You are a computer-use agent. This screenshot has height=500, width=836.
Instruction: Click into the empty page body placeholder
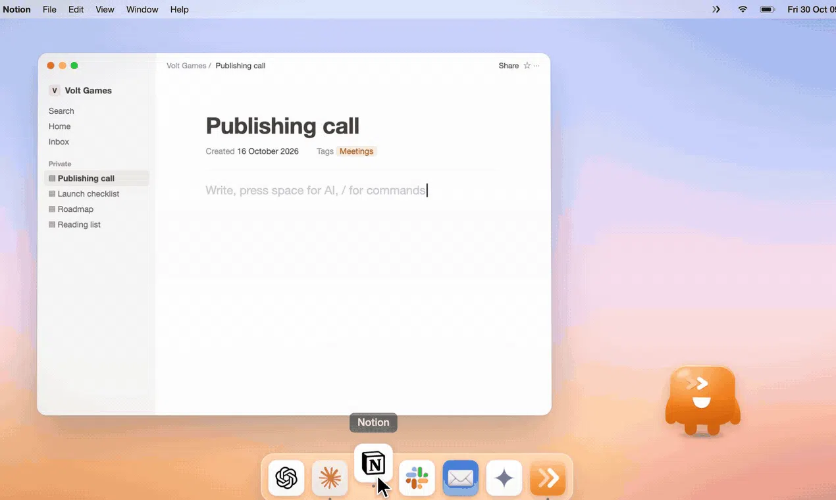316,191
